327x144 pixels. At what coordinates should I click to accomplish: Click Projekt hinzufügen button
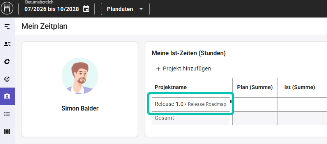(184, 68)
